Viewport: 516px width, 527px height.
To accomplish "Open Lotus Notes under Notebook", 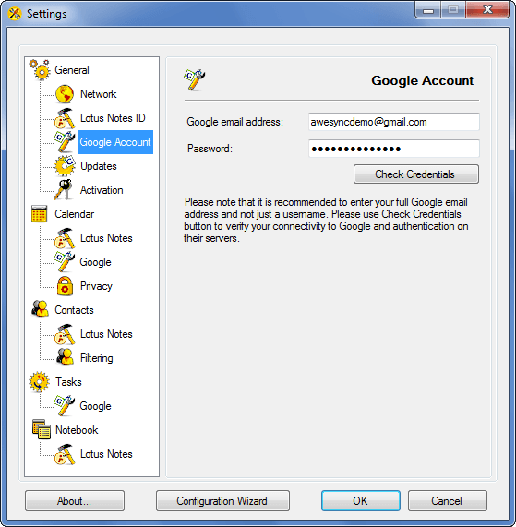I will (x=106, y=454).
